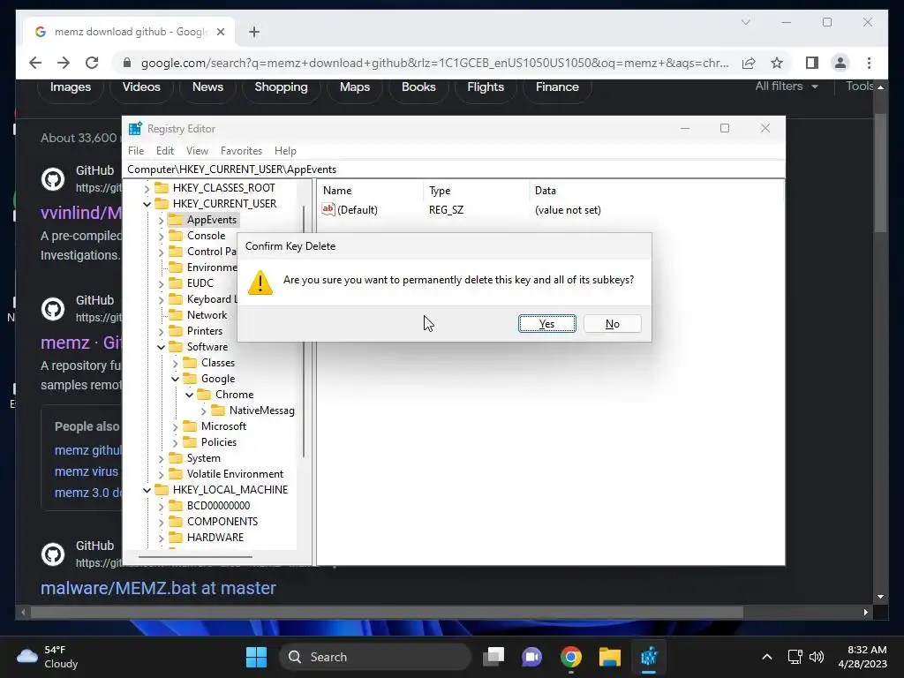Screen dimensions: 904x678
Task: Click the registry tree horizontal scrollbar
Action: 195,557
